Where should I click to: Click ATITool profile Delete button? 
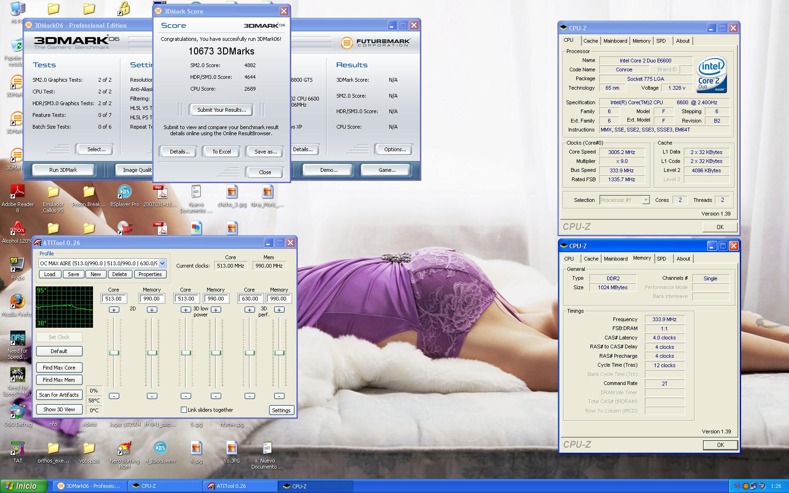[119, 274]
